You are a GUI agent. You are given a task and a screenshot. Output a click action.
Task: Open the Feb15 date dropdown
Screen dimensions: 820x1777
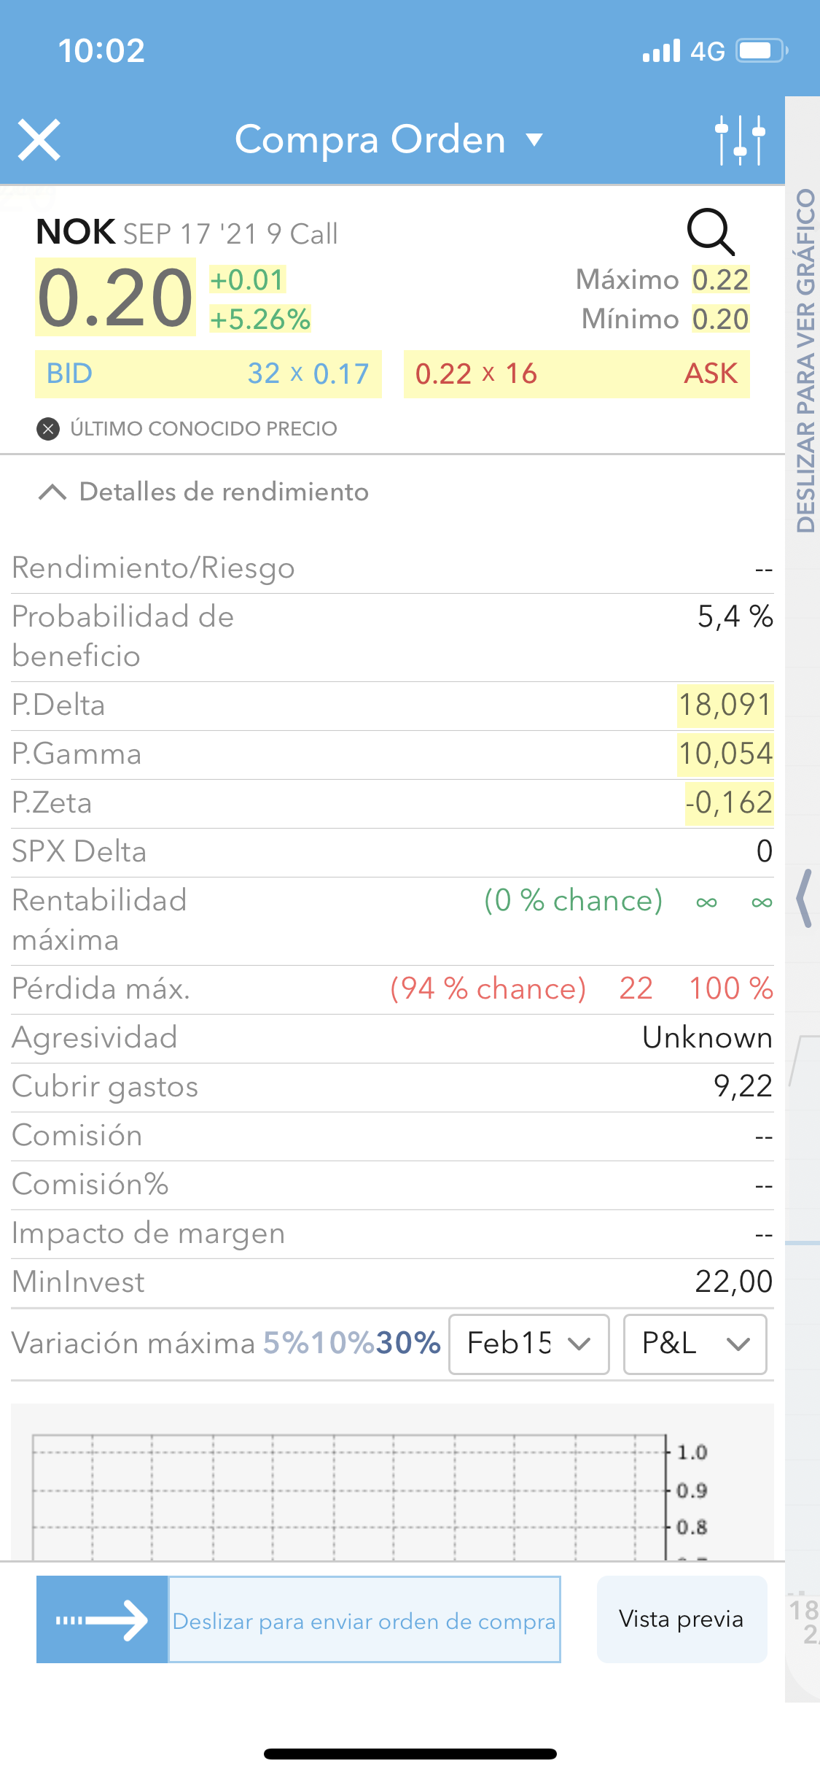click(x=528, y=1344)
